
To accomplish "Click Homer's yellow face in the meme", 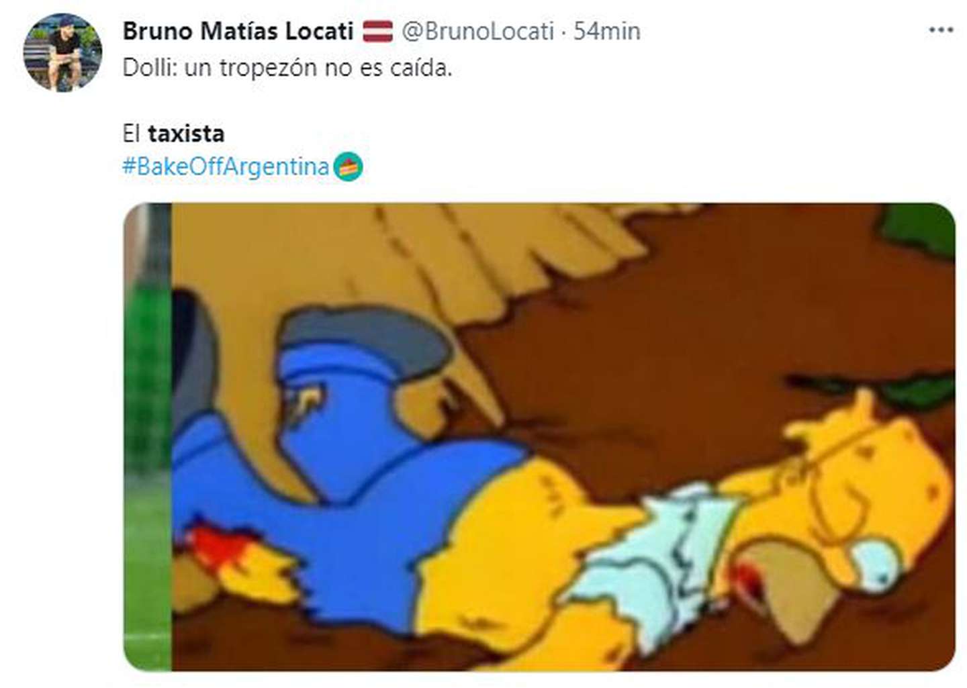I will tap(873, 497).
